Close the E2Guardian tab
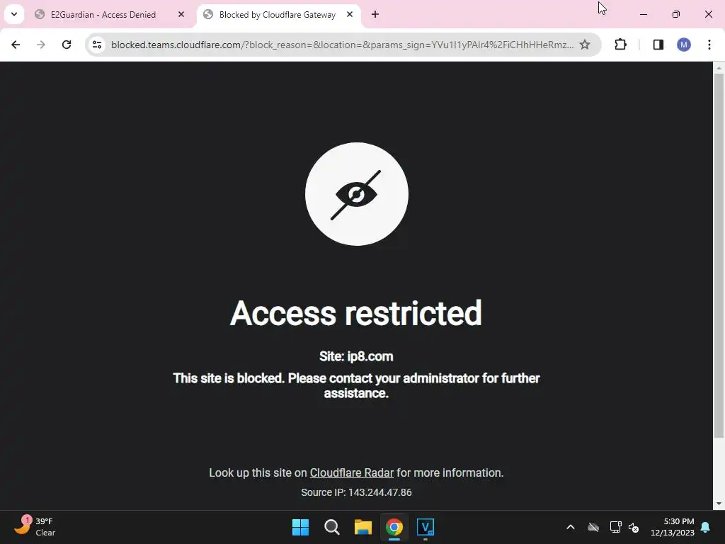The width and height of the screenshot is (725, 544). (181, 14)
